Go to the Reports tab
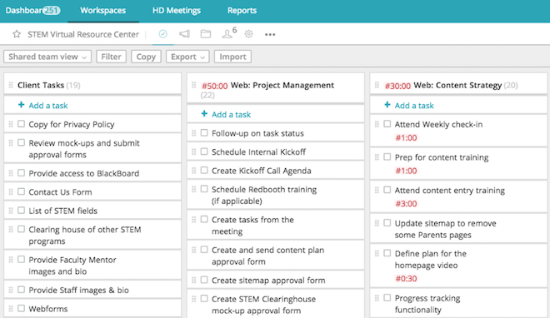The height and width of the screenshot is (318, 550). [x=242, y=11]
